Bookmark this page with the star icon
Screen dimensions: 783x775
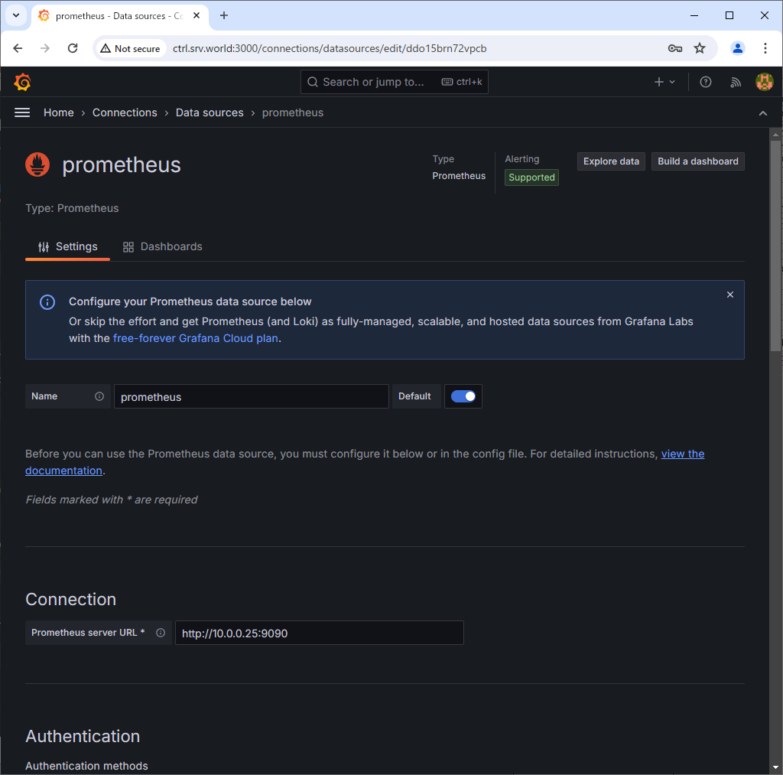coord(700,48)
